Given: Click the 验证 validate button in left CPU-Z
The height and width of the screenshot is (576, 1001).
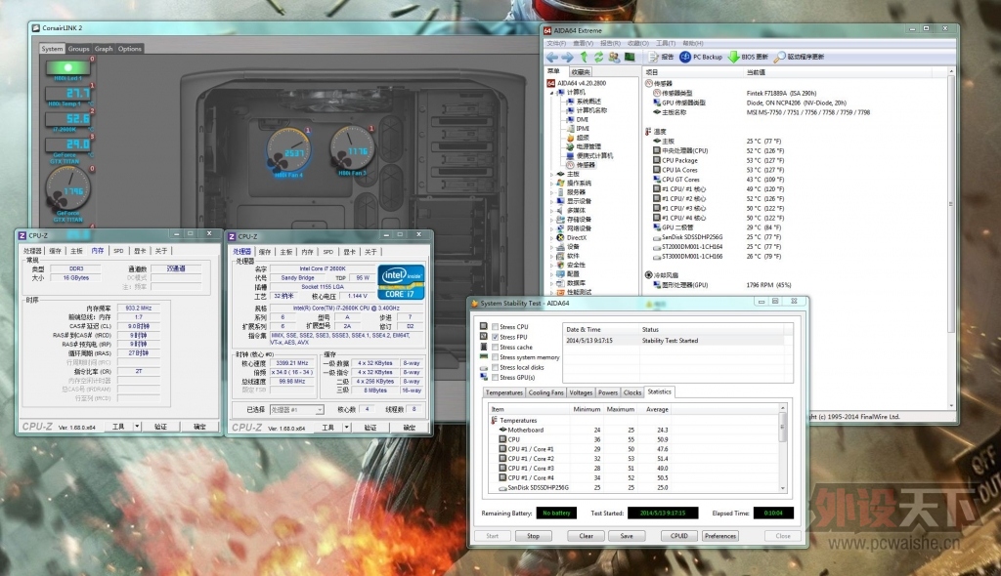Looking at the screenshot, I should [161, 427].
